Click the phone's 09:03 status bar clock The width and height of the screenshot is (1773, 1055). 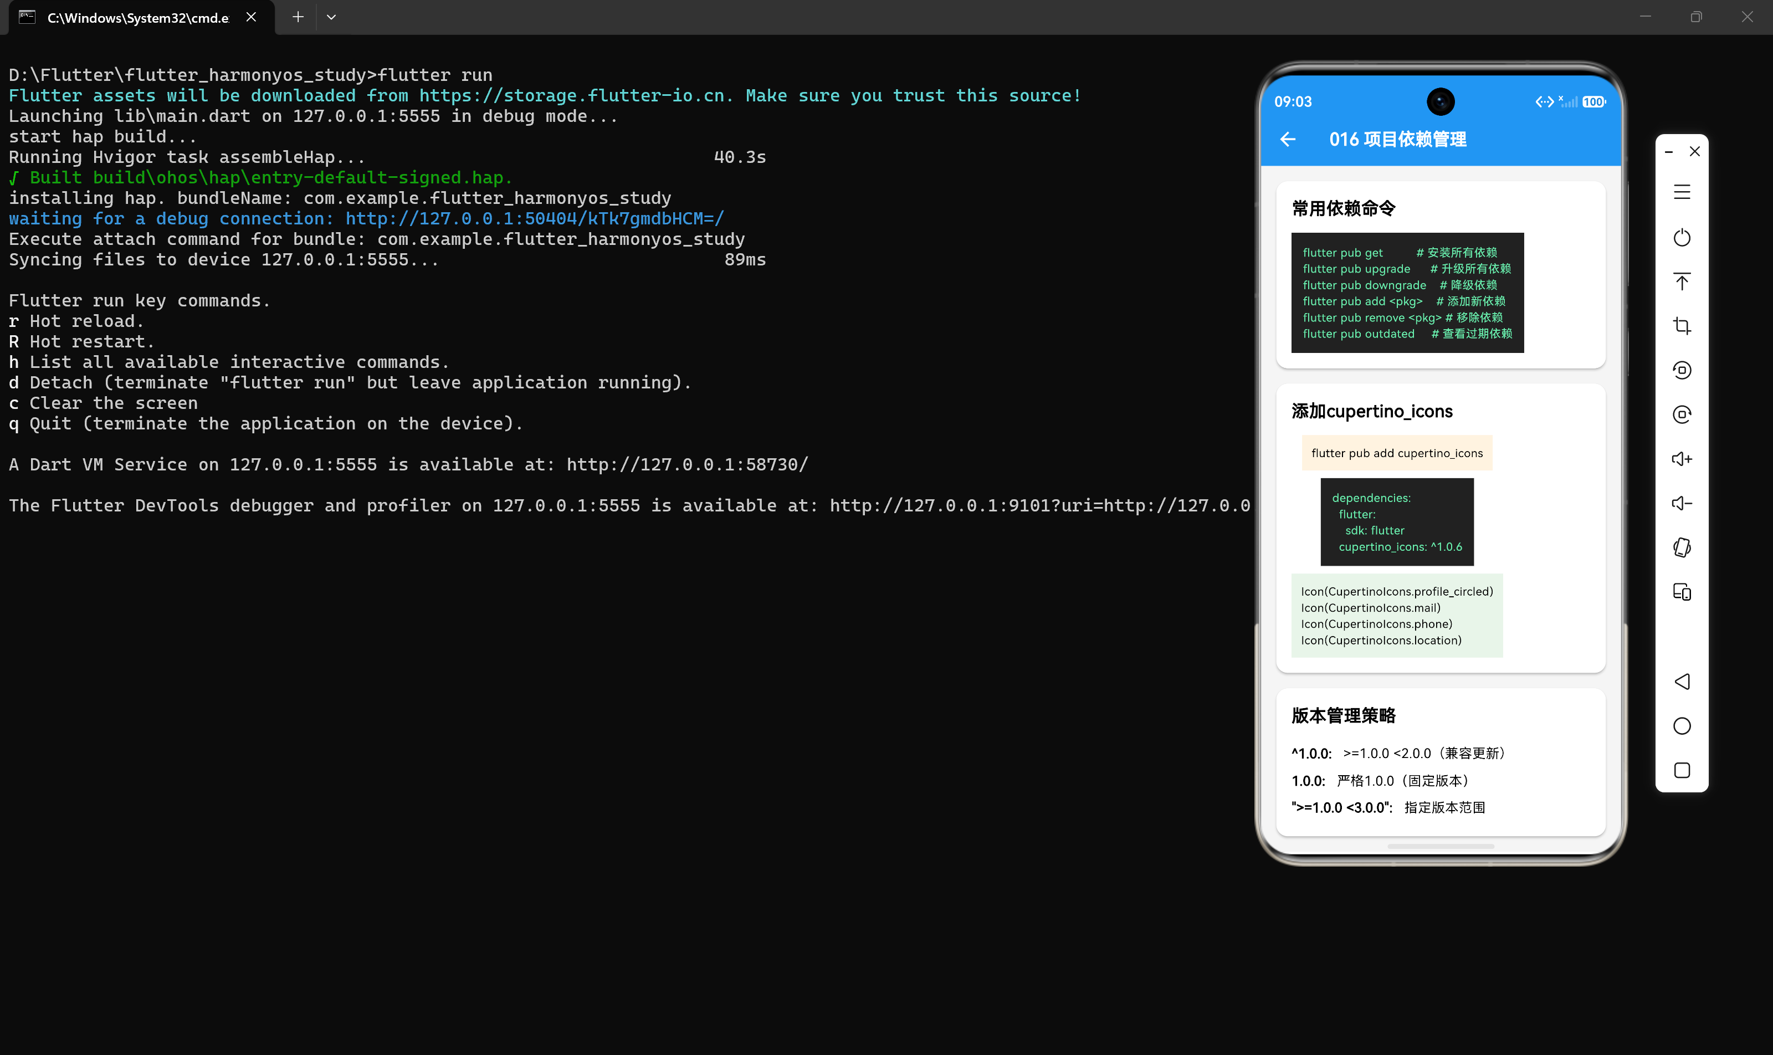pos(1293,101)
